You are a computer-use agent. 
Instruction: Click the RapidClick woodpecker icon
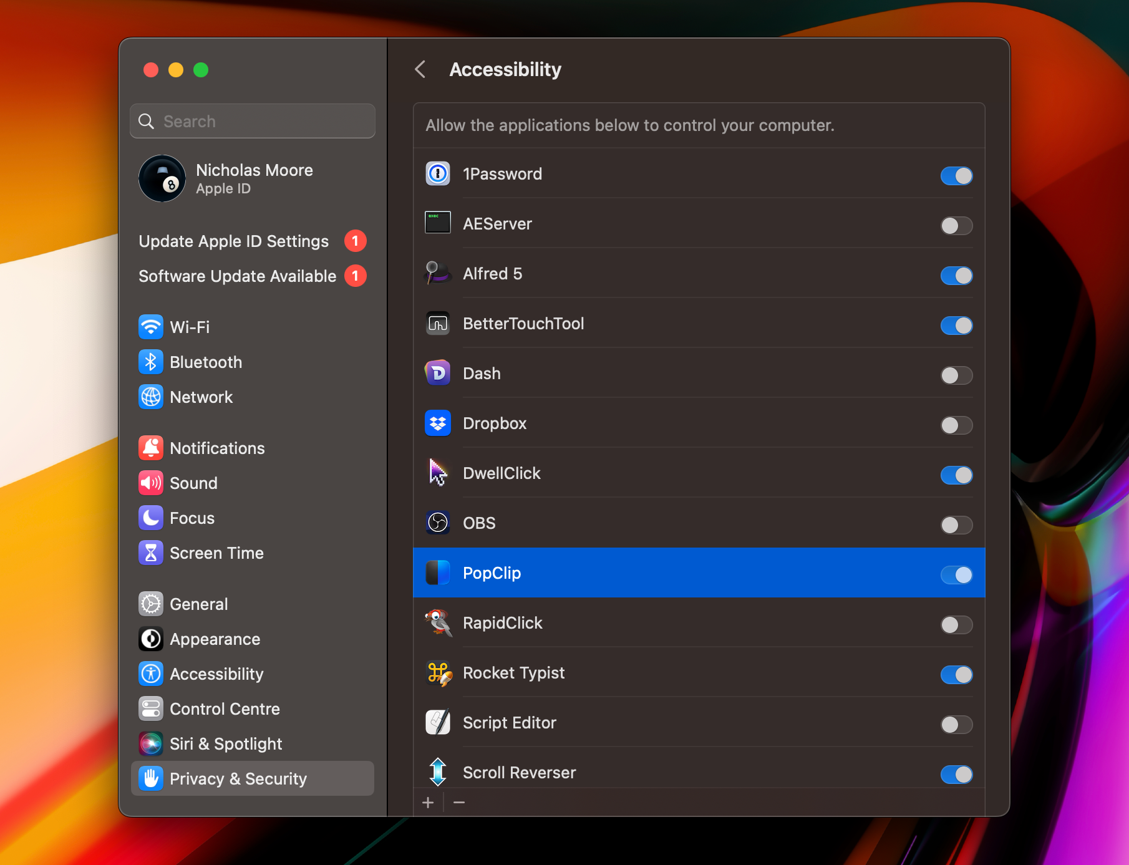438,622
